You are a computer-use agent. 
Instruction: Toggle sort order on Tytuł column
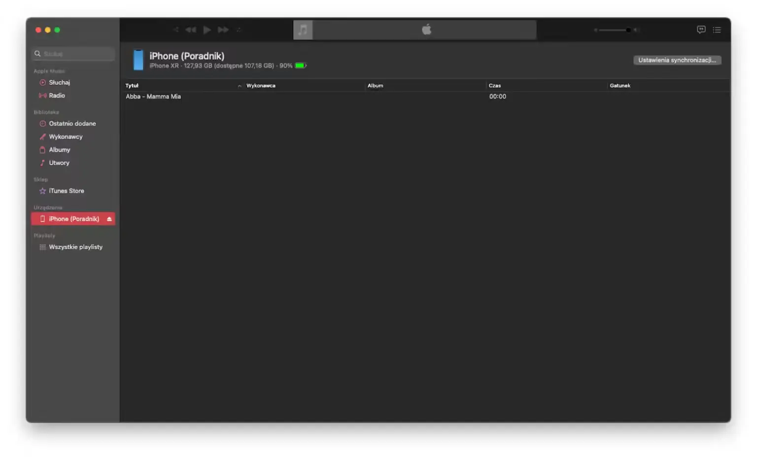click(132, 86)
